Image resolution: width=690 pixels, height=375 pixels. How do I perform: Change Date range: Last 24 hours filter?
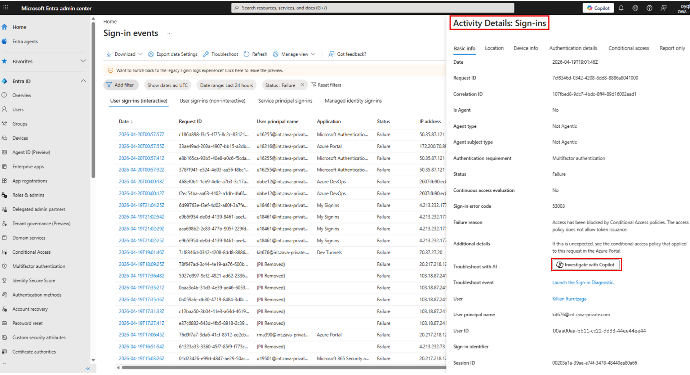(x=227, y=85)
